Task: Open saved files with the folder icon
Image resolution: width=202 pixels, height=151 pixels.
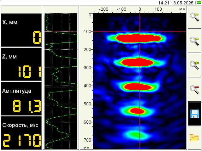Action: [x=194, y=138]
